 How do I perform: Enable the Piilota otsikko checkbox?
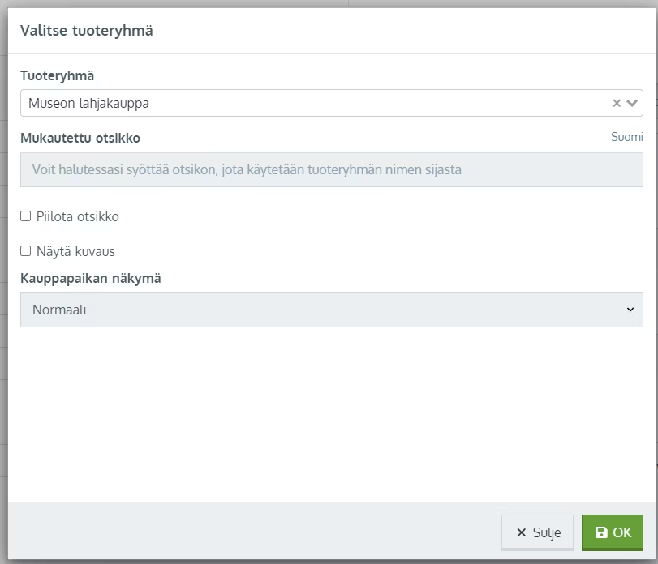26,216
